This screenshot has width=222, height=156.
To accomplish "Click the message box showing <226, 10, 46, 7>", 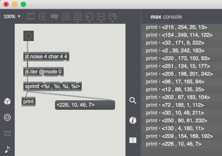I will coord(85,105).
